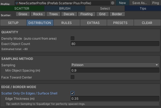
Task: Click the 'Density Mode (auto count from area)' label
Action: (x=29, y=39)
